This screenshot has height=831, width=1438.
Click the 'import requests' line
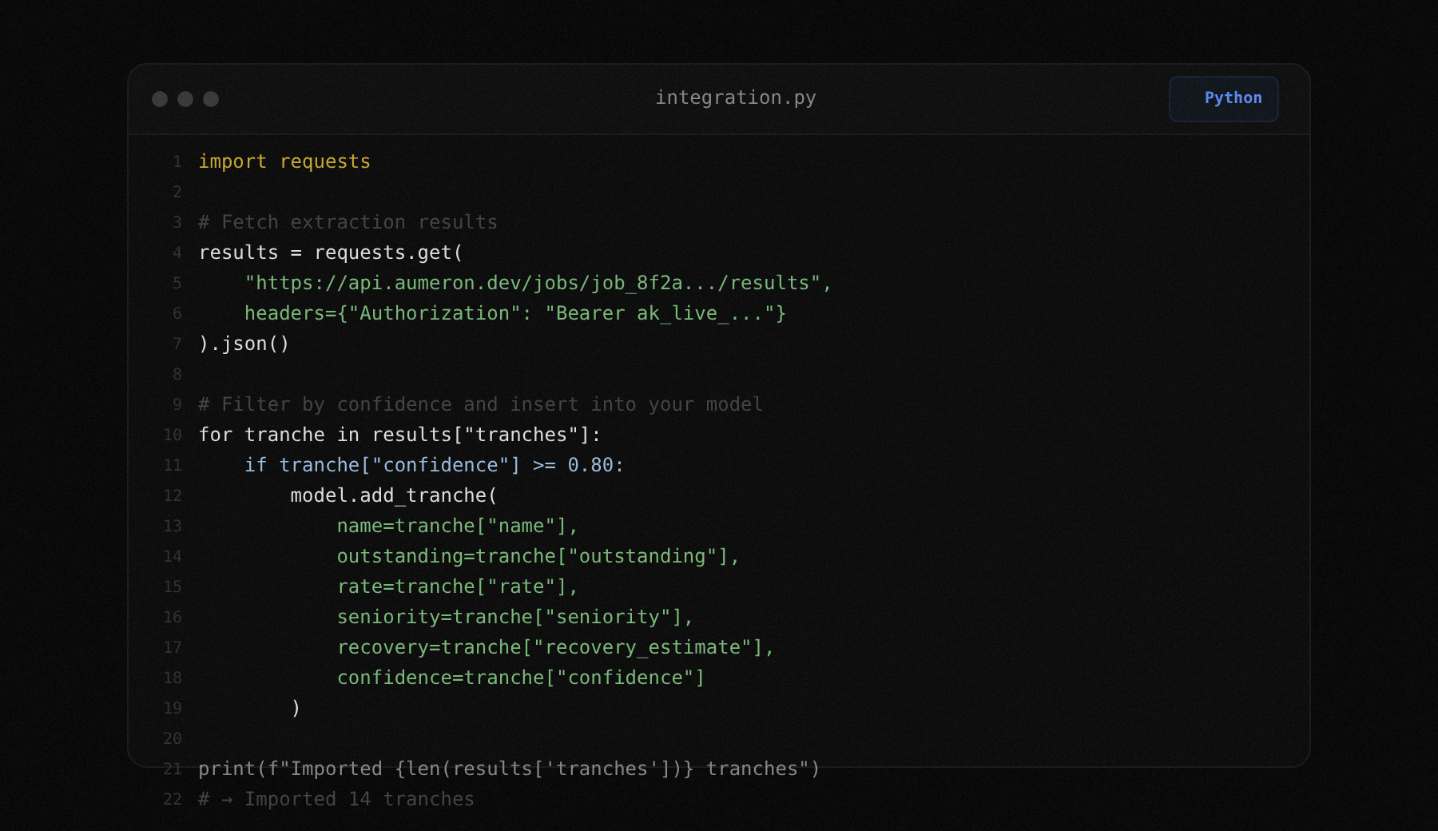point(284,161)
